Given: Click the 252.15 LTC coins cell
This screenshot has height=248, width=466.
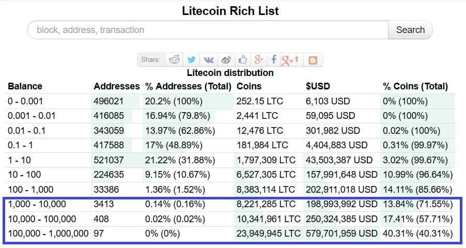Looking at the screenshot, I should (260, 101).
